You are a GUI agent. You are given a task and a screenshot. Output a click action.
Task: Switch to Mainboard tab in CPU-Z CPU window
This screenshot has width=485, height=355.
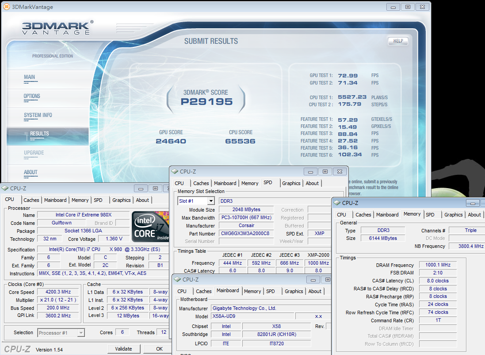pyautogui.click(x=55, y=200)
